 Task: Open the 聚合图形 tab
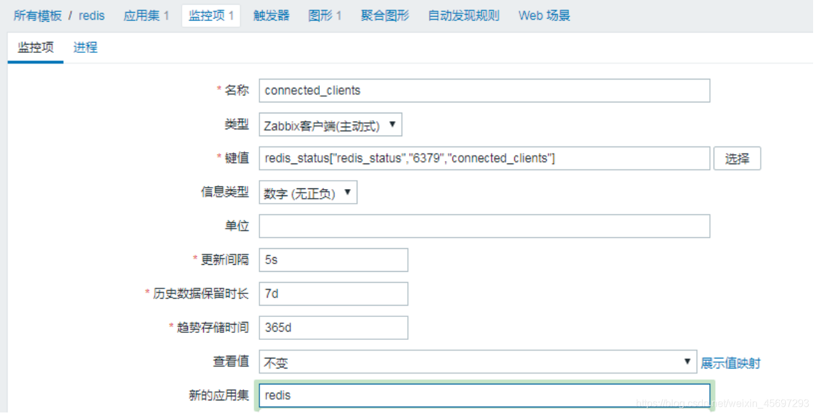[x=385, y=15]
